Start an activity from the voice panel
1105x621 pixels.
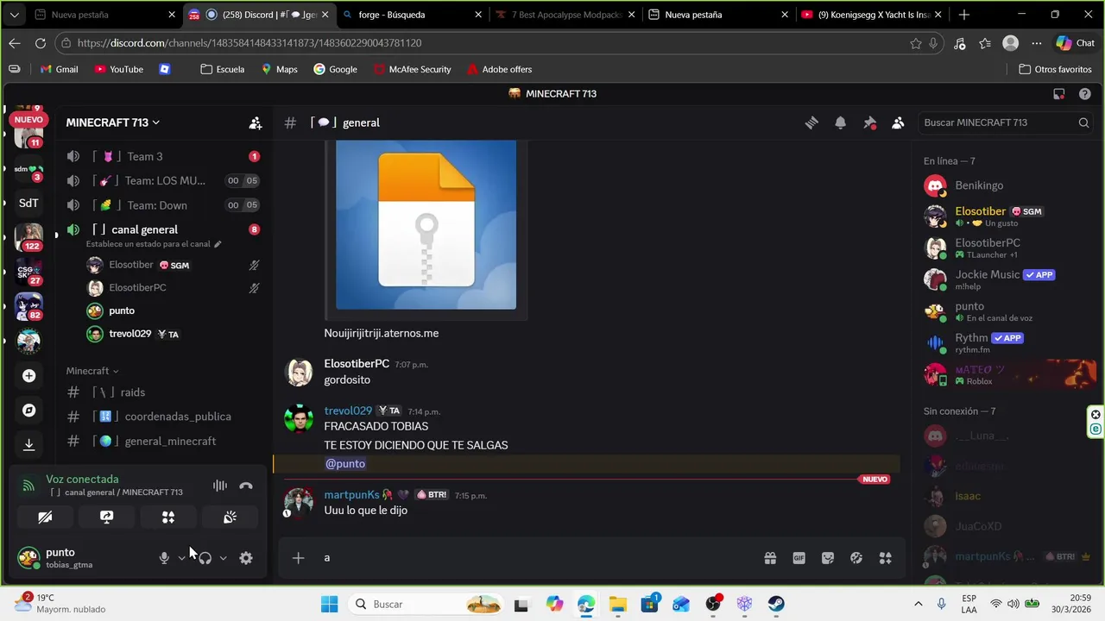point(168,517)
